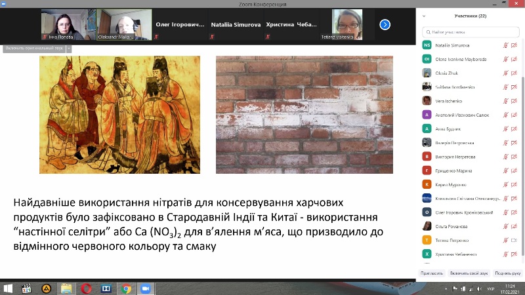Open Opera browser from the taskbar
525x295 pixels.
(x=86, y=288)
